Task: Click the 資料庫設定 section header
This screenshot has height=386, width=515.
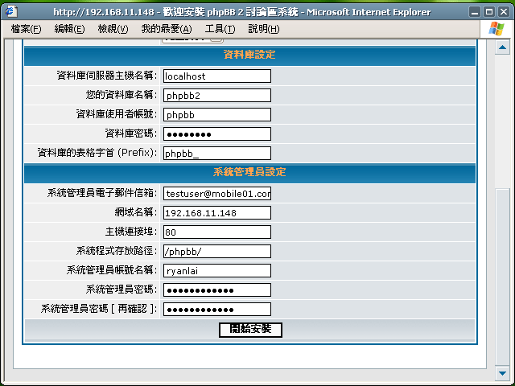Action: coord(249,55)
